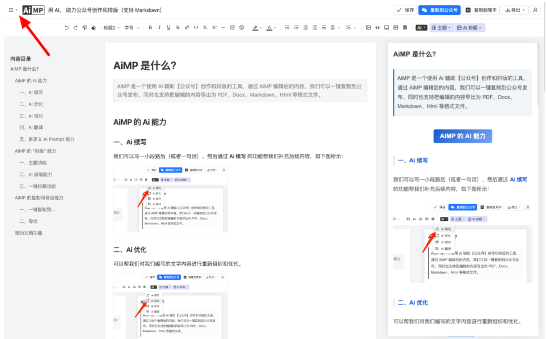The height and width of the screenshot is (339, 546).
Task: Toggle italic formatting
Action: coord(159,28)
